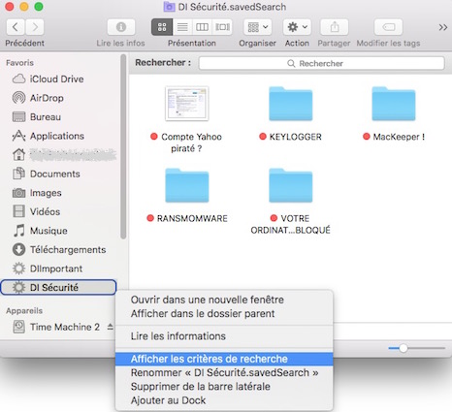Click the Partager share button
452x412 pixels.
click(x=335, y=27)
